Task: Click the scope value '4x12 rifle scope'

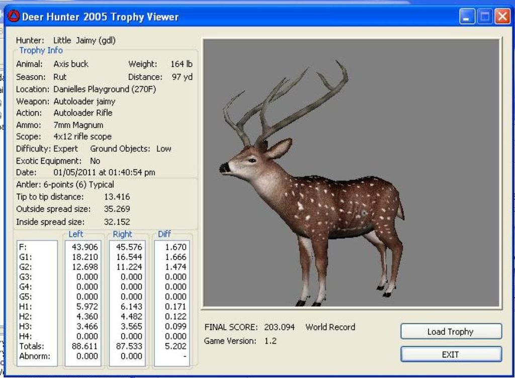Action: [82, 137]
